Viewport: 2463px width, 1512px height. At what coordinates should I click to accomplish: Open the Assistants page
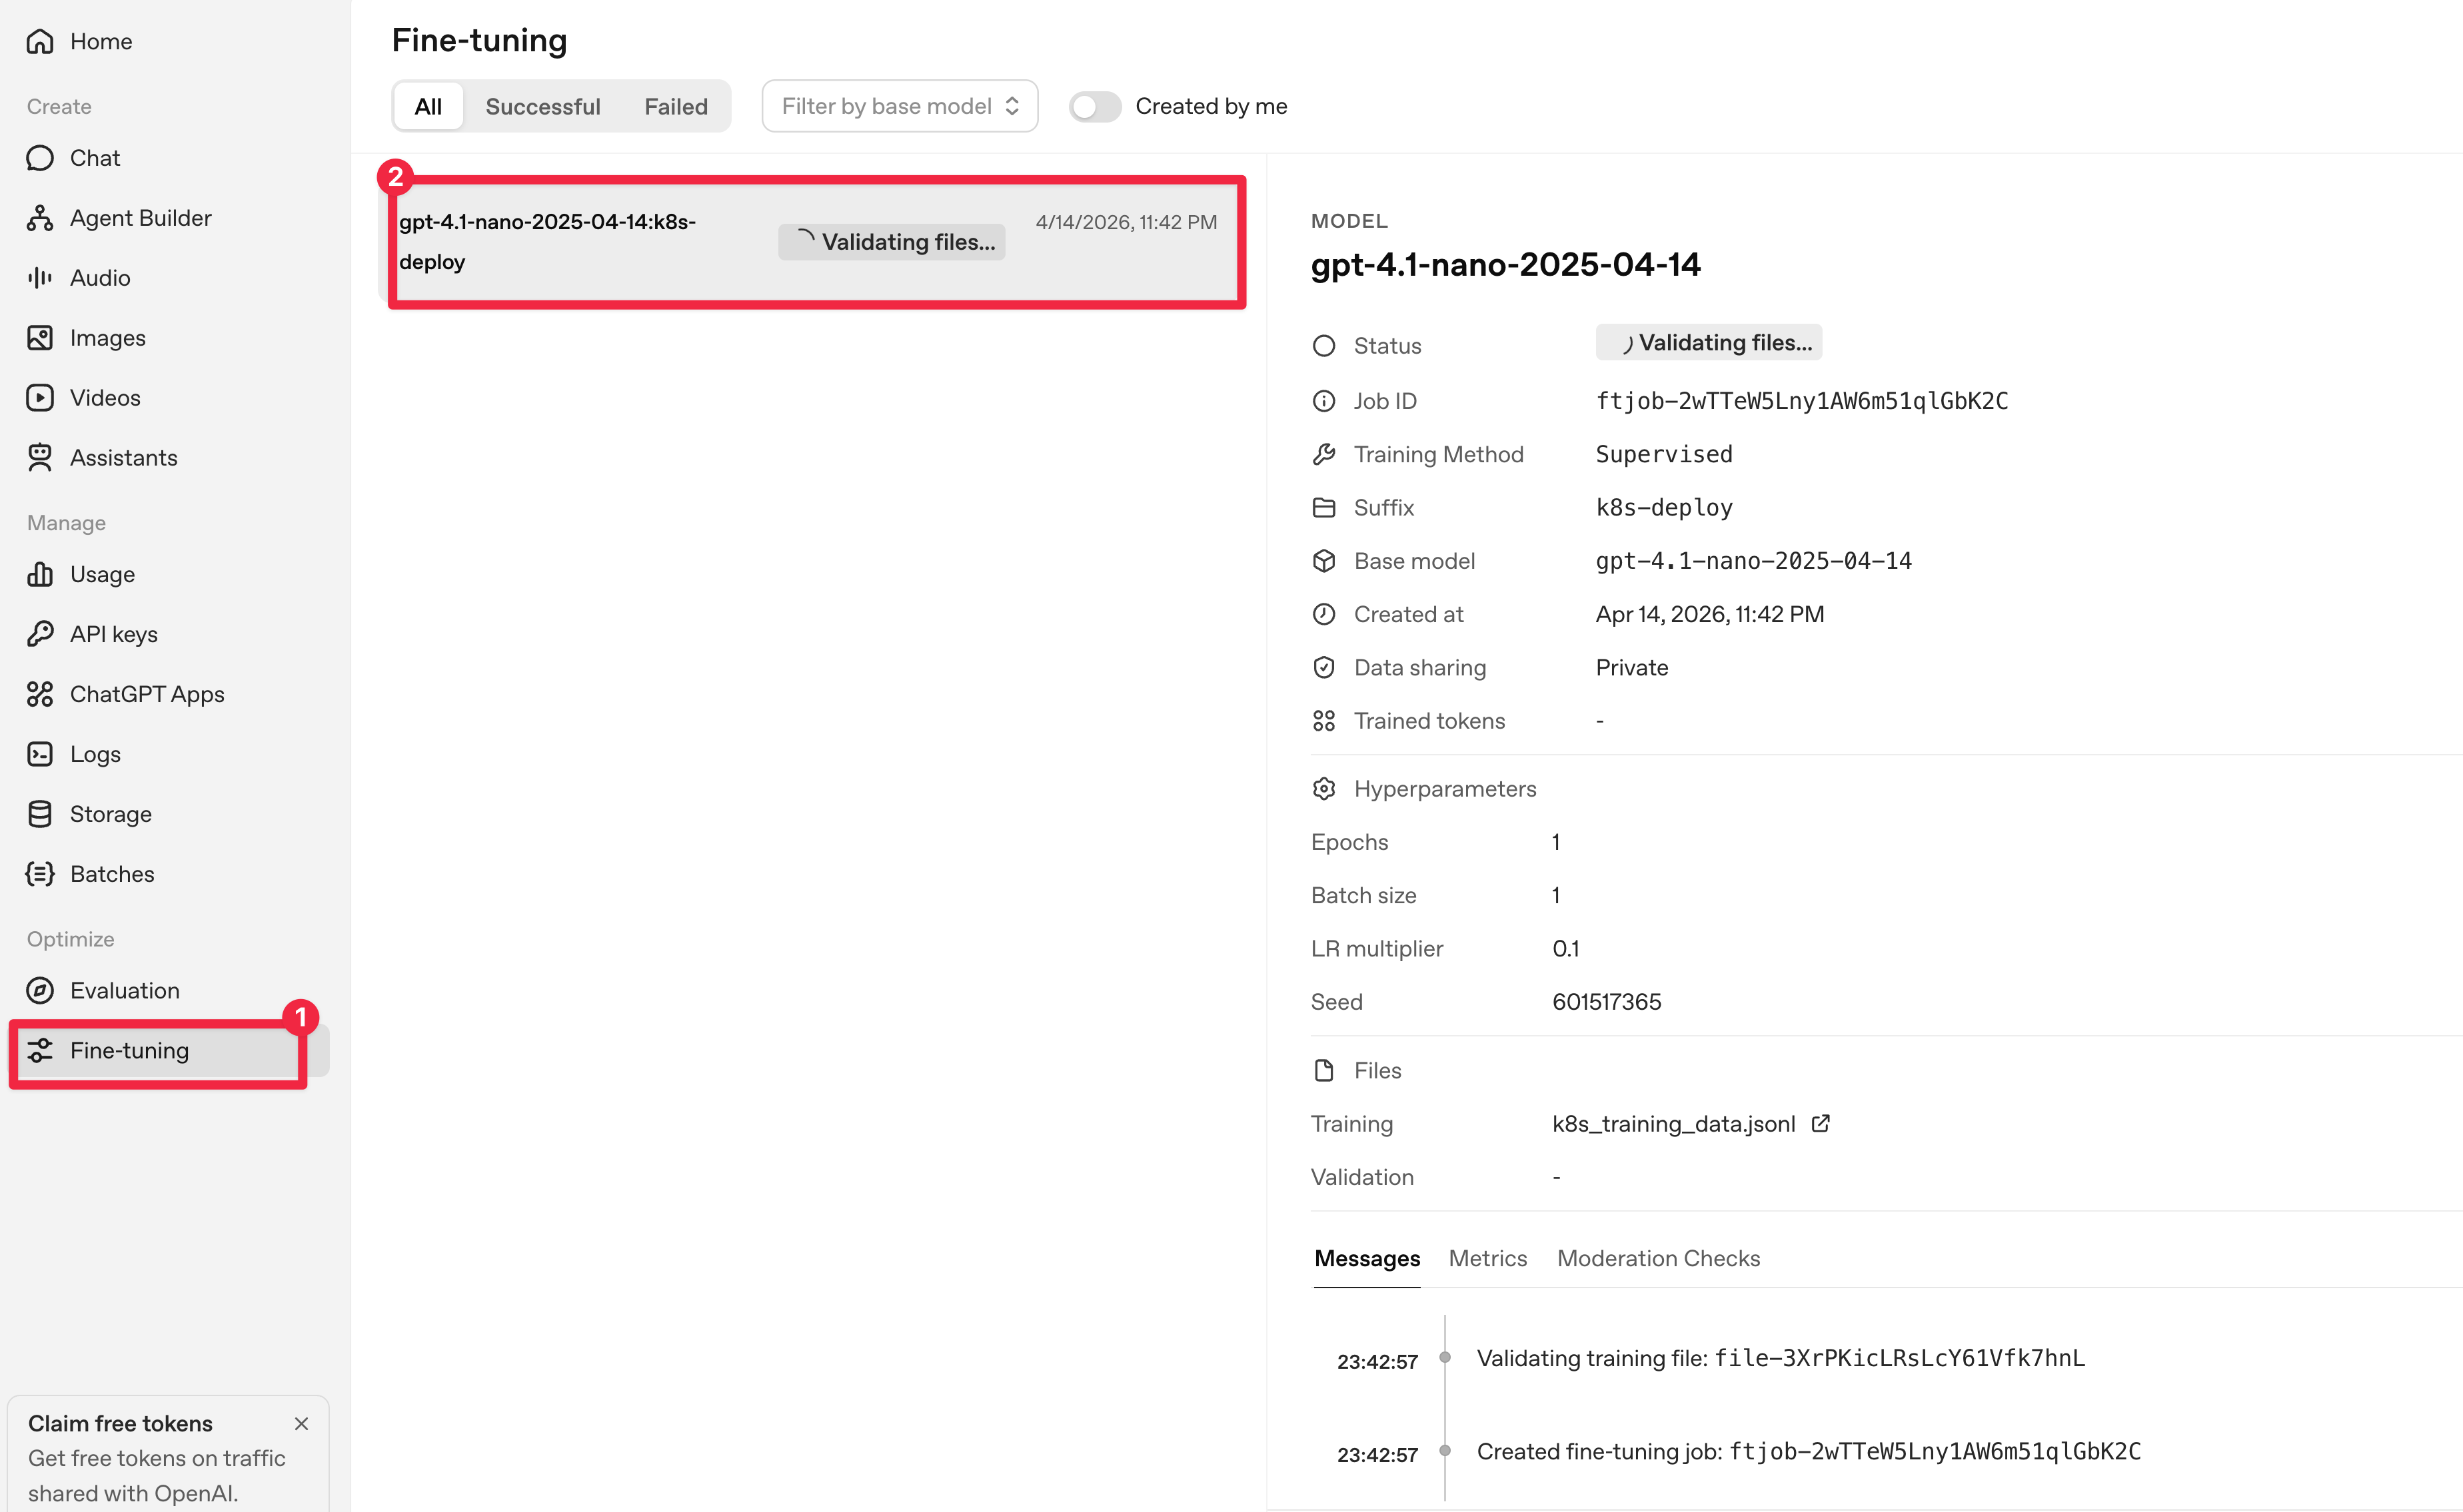(123, 458)
